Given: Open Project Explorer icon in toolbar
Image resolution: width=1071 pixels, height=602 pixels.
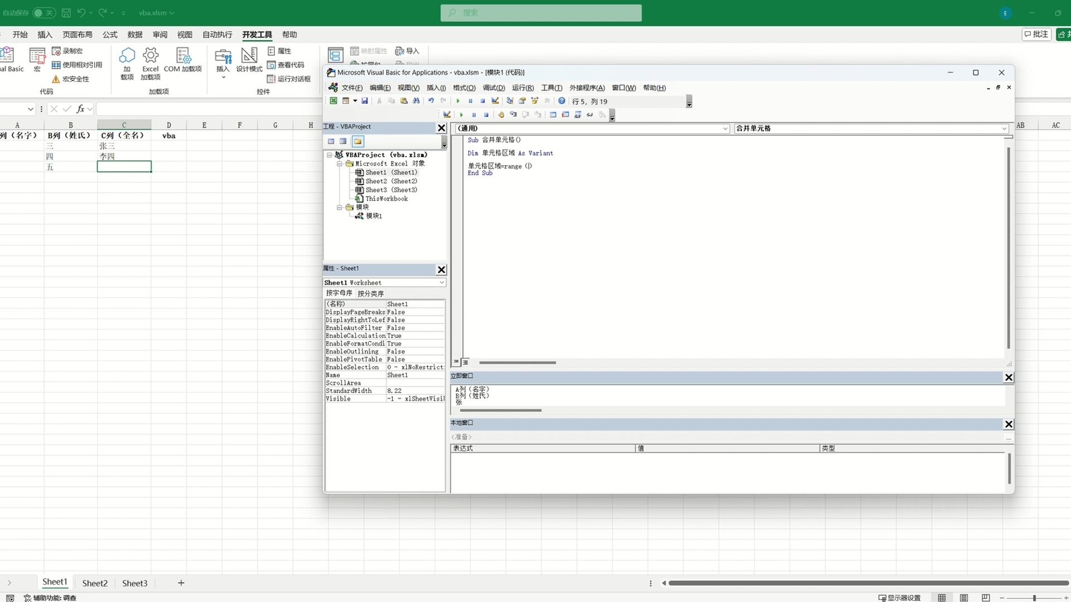Looking at the screenshot, I should pyautogui.click(x=510, y=101).
